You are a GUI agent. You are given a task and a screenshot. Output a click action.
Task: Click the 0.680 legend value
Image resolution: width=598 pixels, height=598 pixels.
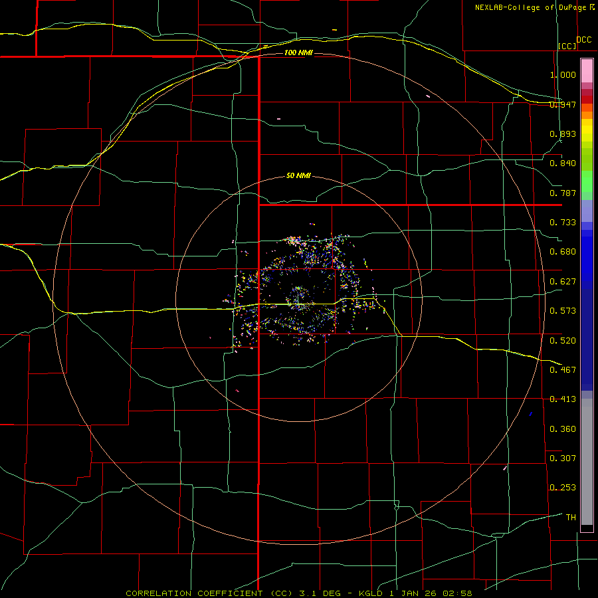coord(563,252)
